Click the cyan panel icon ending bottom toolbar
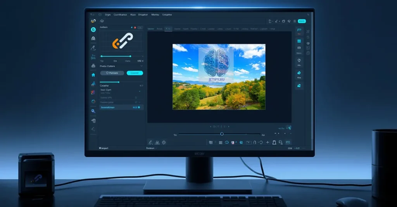Viewport: 397px width, 207px height. point(288,143)
